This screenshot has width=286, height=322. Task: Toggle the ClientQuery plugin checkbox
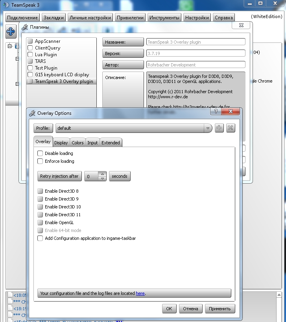pos(30,48)
